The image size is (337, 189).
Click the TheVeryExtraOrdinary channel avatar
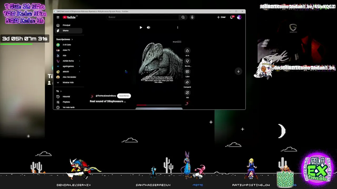[92, 96]
